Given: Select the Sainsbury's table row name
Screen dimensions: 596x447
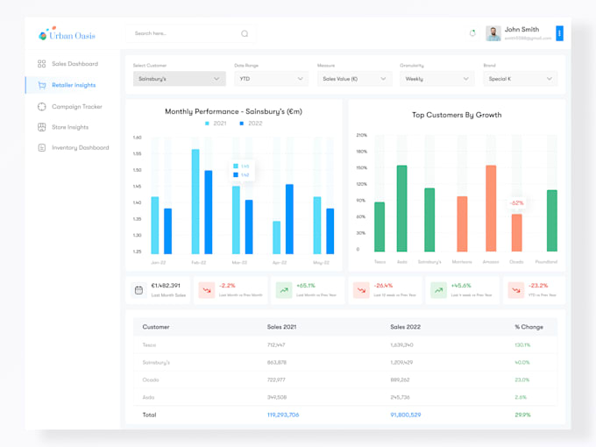Looking at the screenshot, I should point(156,362).
